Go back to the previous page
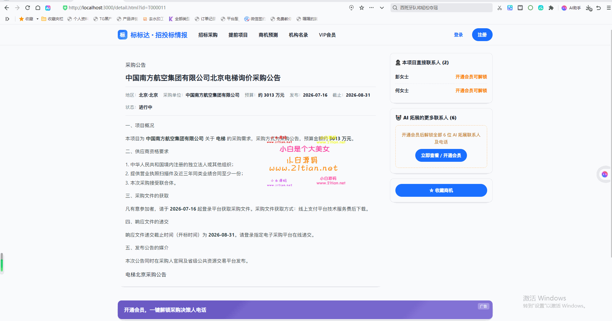The width and height of the screenshot is (612, 321). pyautogui.click(x=7, y=8)
